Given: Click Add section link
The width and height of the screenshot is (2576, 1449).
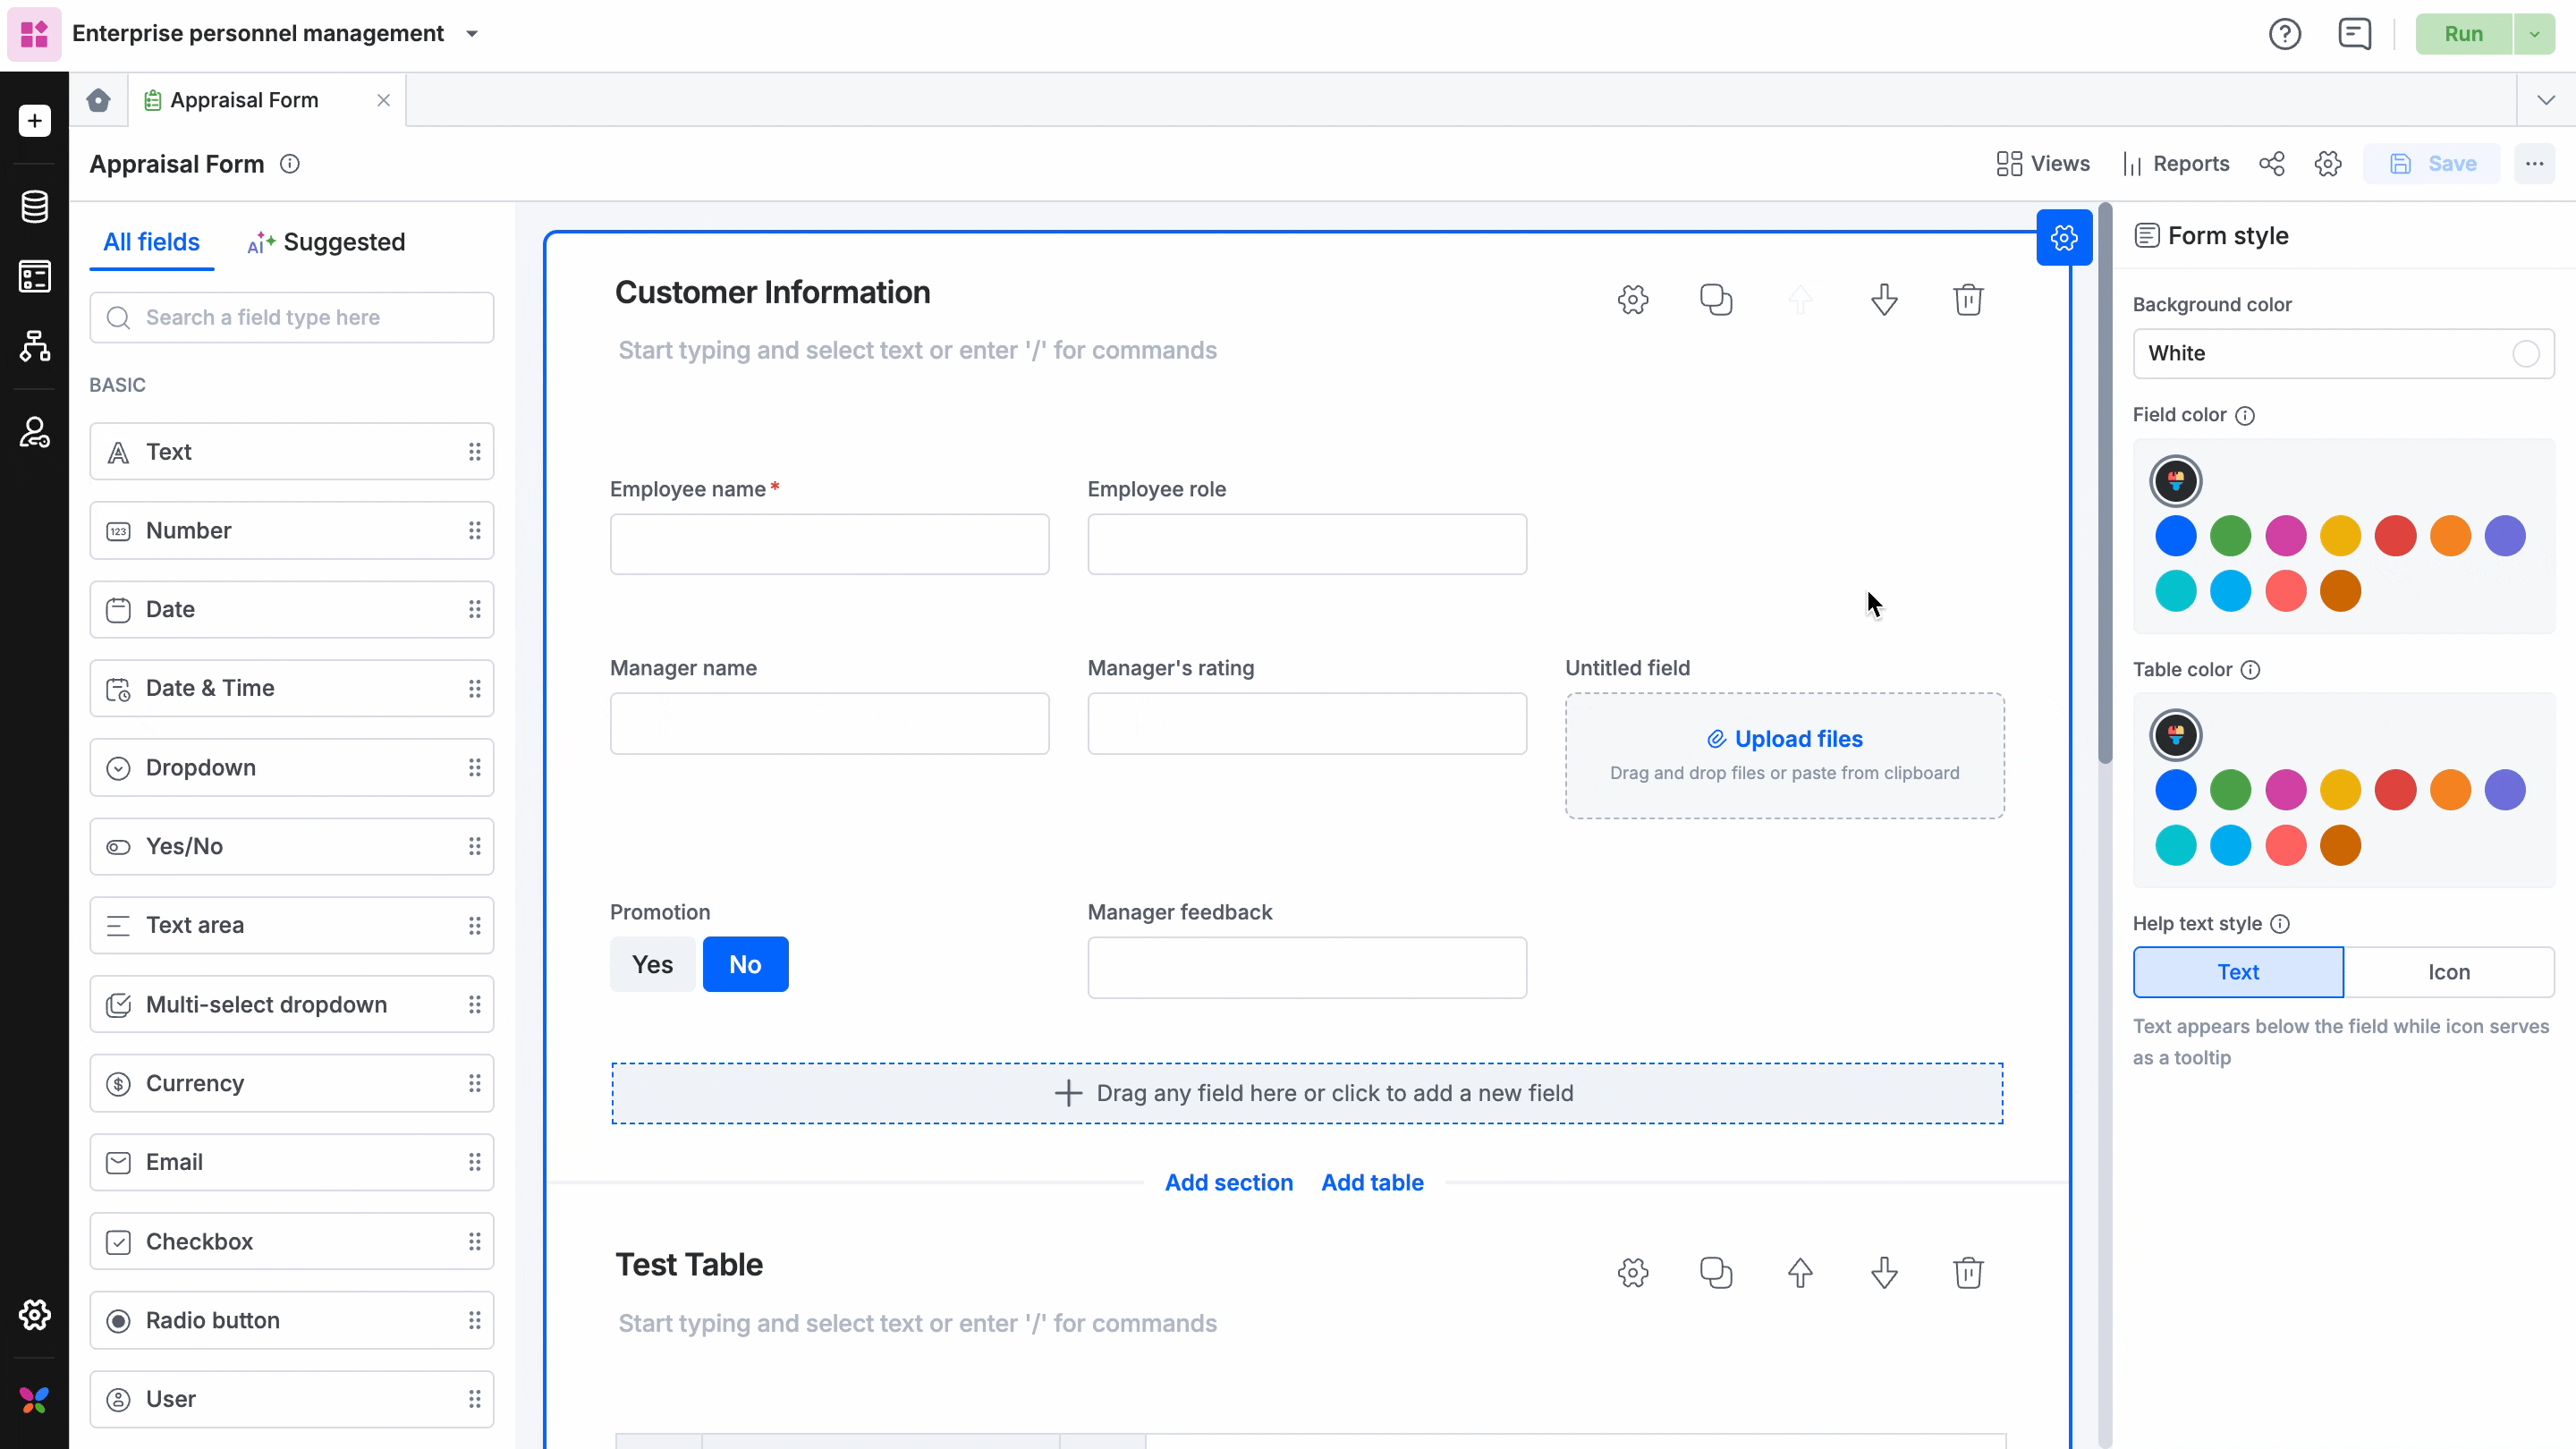Looking at the screenshot, I should click(1229, 1183).
